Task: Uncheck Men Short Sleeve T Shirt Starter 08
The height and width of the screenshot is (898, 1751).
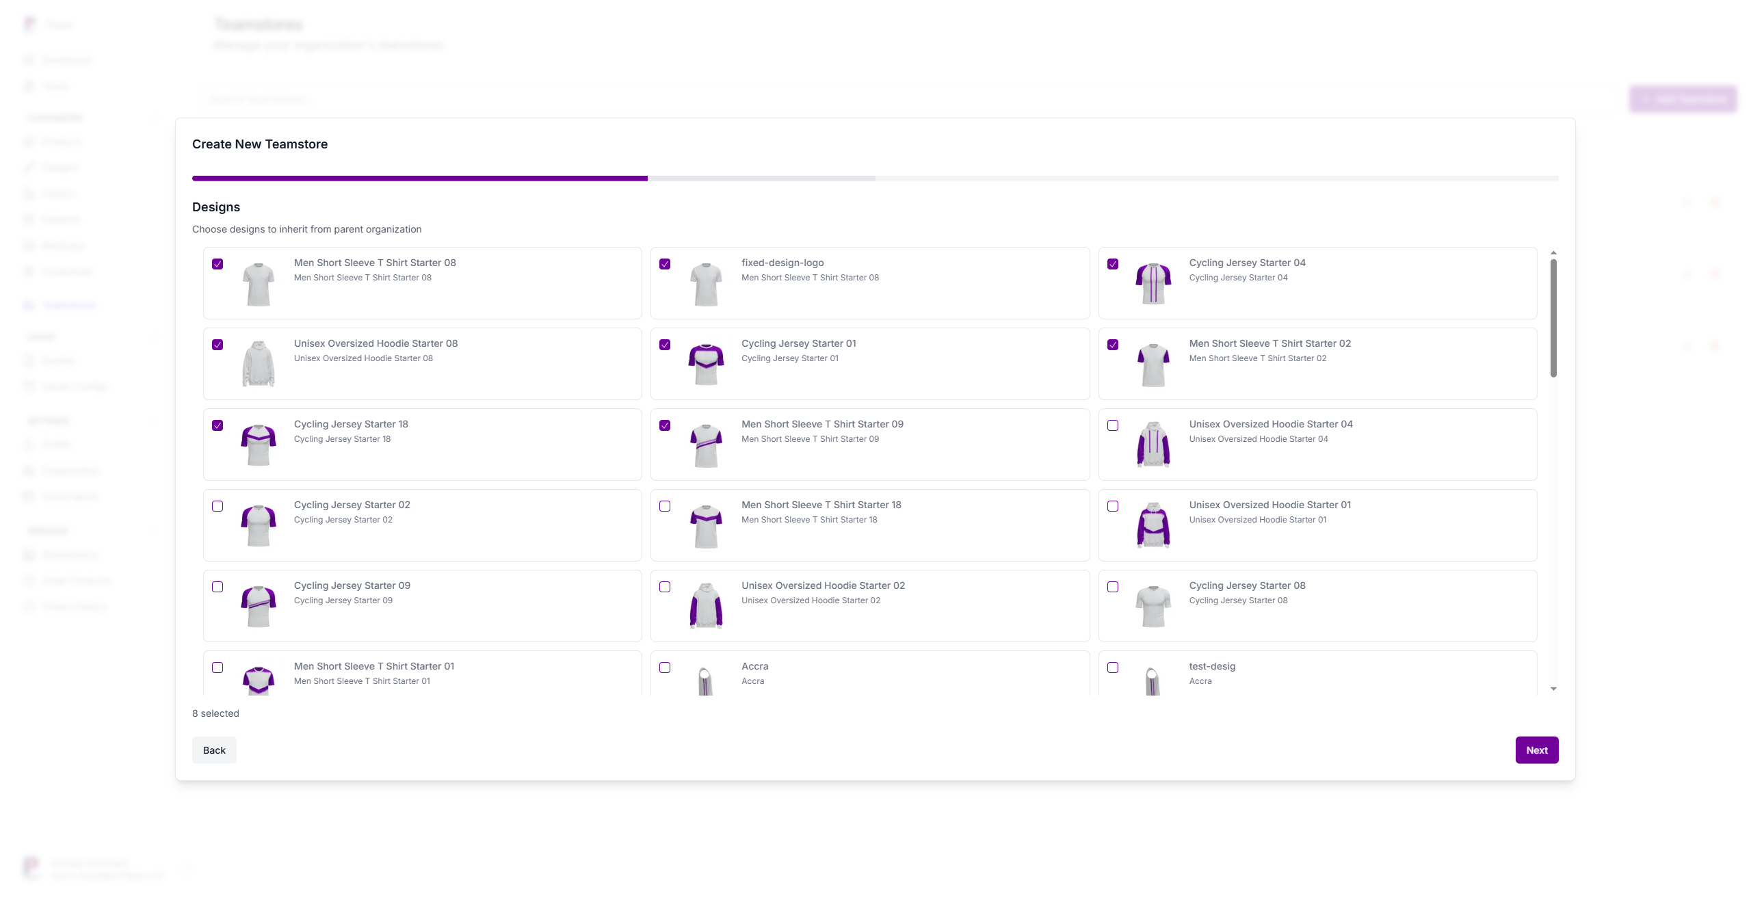Action: pyautogui.click(x=218, y=264)
